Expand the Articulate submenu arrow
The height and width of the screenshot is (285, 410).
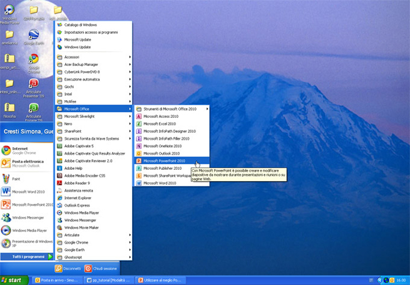point(130,235)
